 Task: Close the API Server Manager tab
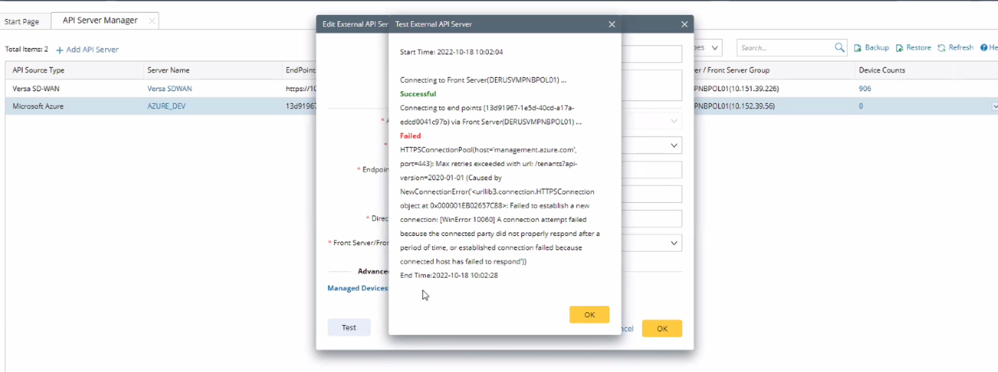[152, 21]
